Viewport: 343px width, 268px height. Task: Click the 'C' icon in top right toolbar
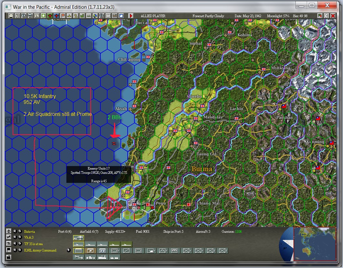click(326, 16)
